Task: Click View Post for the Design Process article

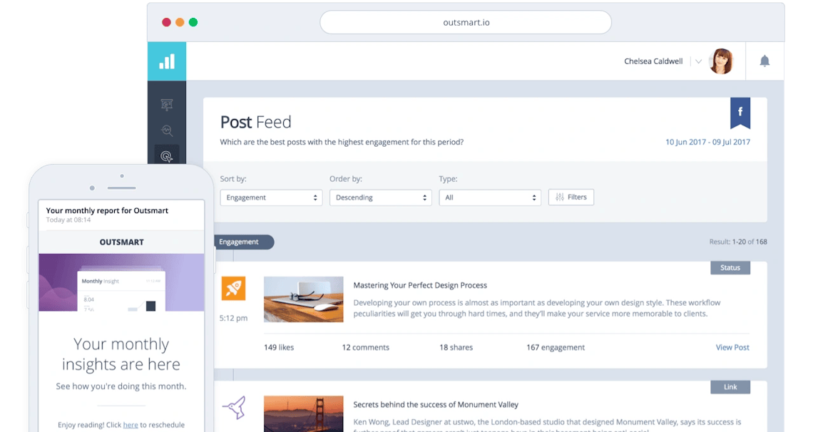Action: 732,347
